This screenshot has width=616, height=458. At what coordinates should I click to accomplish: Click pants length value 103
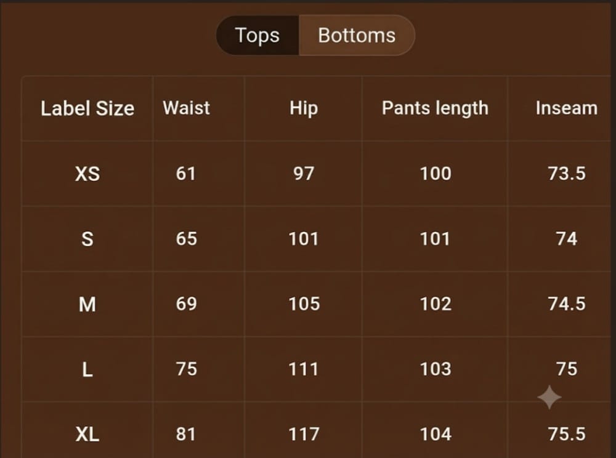tap(436, 369)
